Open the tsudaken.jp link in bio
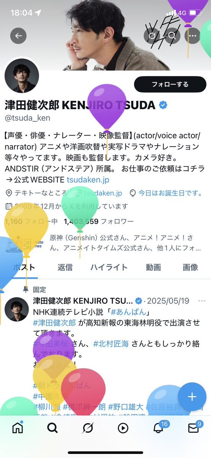 88,180
